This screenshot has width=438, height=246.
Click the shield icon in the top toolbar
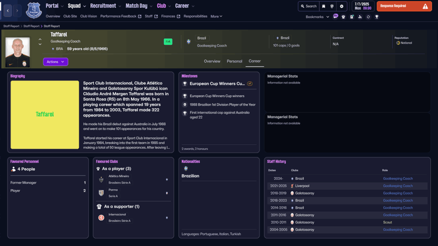(332, 6)
